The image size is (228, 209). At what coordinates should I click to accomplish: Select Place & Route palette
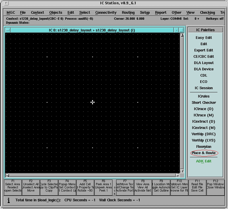(204, 153)
